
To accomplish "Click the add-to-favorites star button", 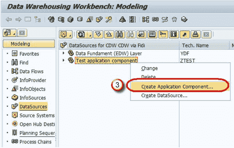I will pyautogui.click(x=141, y=34).
